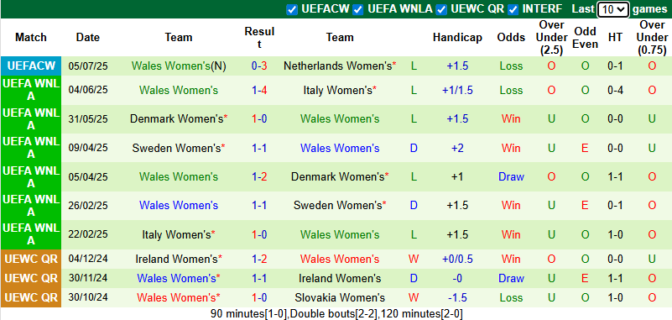This screenshot has width=672, height=320.
Task: Open the red Wales Women's link on 04/12/24
Action: point(340,259)
